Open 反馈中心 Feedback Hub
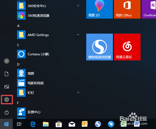The image size is (156, 129). 49,112
